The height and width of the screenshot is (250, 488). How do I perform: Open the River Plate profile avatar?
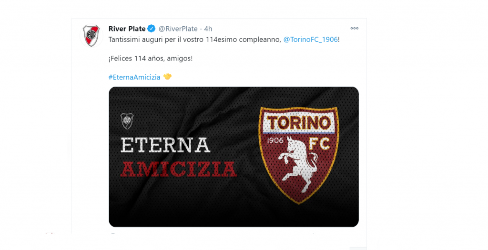tap(91, 35)
